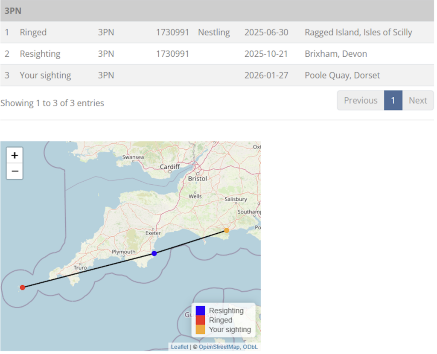The width and height of the screenshot is (437, 354).
Task: Open the Leaflet attribution link
Action: coord(179,347)
